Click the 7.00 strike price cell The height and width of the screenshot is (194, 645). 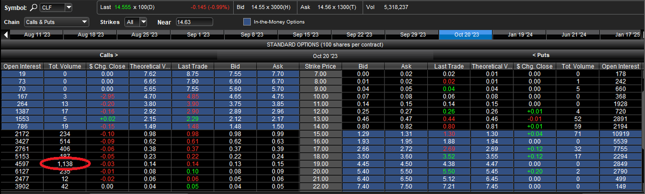click(321, 73)
